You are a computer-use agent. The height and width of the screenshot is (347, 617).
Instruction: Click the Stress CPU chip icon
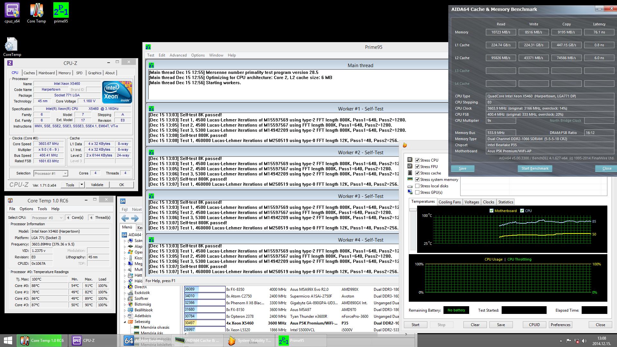pos(410,160)
